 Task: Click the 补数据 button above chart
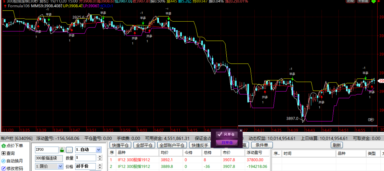(x=363, y=1)
